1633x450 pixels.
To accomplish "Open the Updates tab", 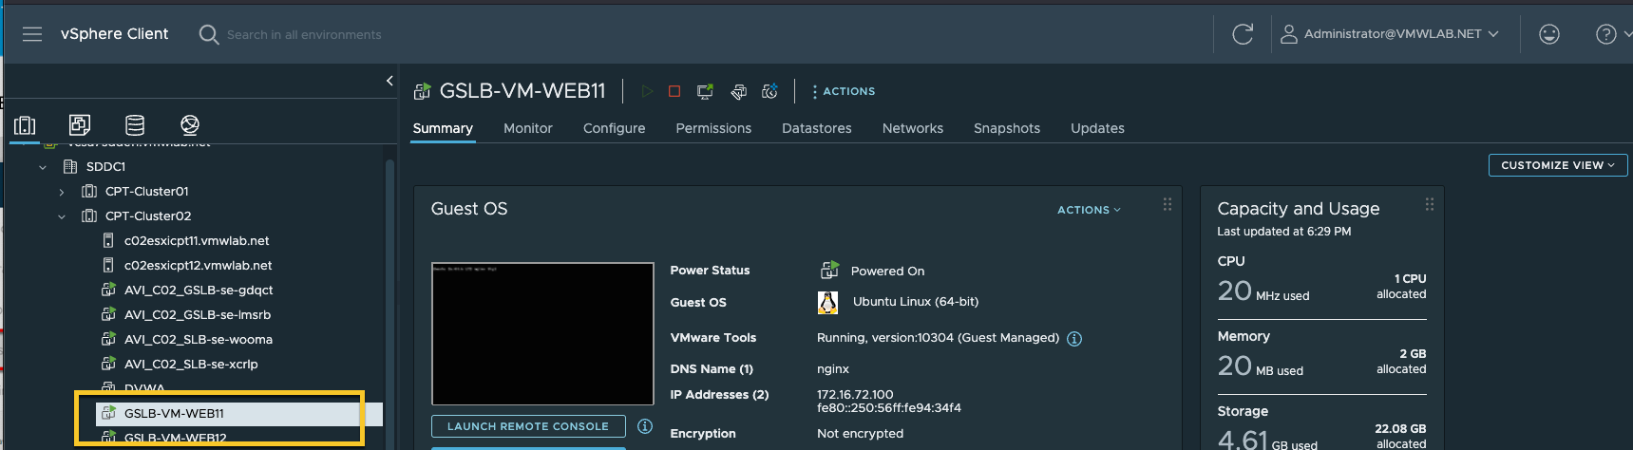I will tap(1097, 128).
